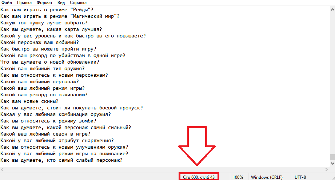This screenshot has height=181, width=335.
Task: Click the vertical scrollbar up arrow
Action: coord(332,9)
